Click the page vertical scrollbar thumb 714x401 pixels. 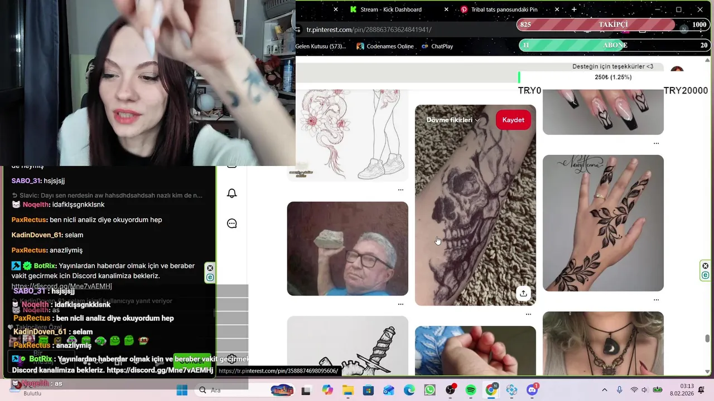pyautogui.click(x=708, y=338)
